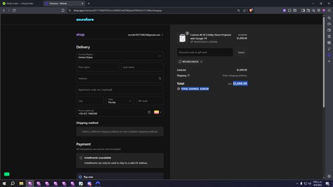Reload the current page
333x187 pixels.
point(14,10)
